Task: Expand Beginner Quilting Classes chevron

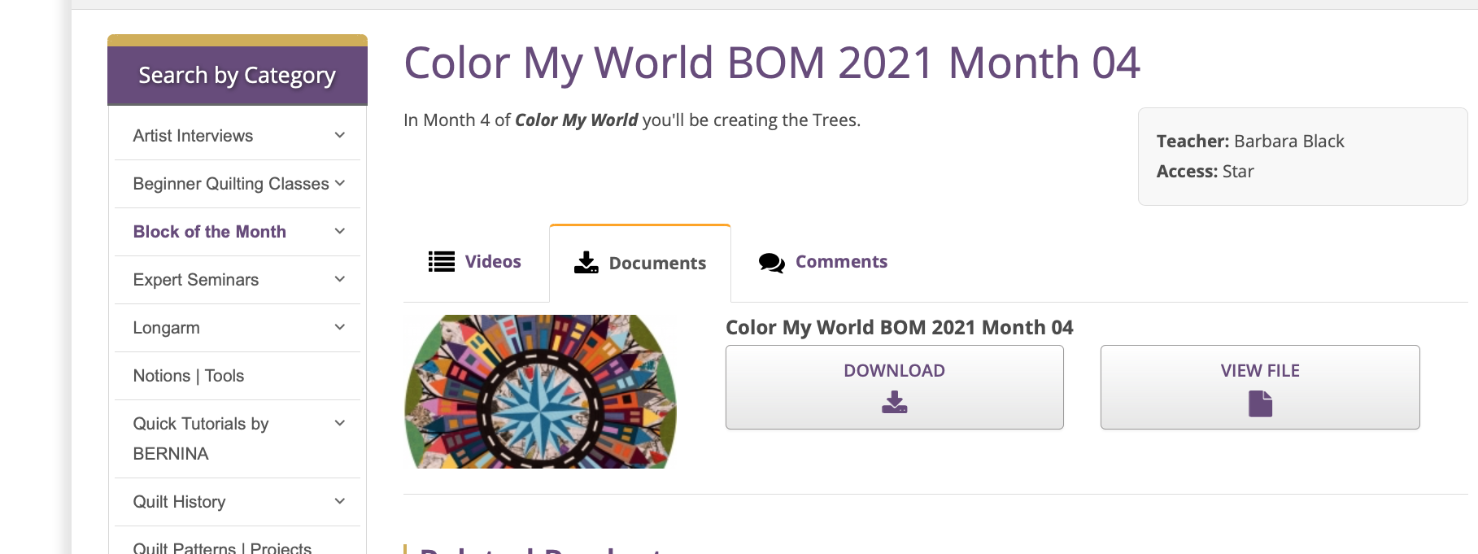Action: 340,183
